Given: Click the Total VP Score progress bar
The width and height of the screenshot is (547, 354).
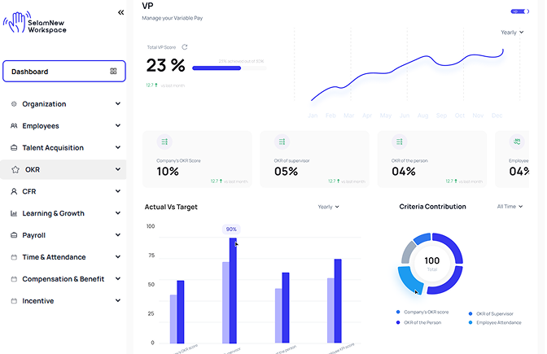Looking at the screenshot, I should pos(217,68).
